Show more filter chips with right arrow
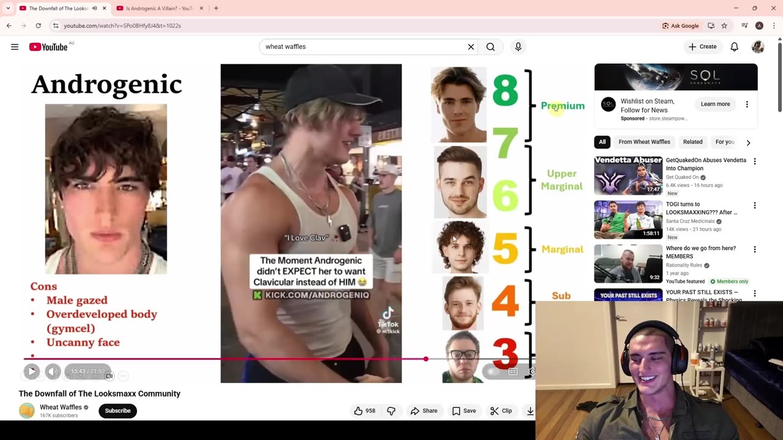Image resolution: width=783 pixels, height=440 pixels. tap(748, 142)
